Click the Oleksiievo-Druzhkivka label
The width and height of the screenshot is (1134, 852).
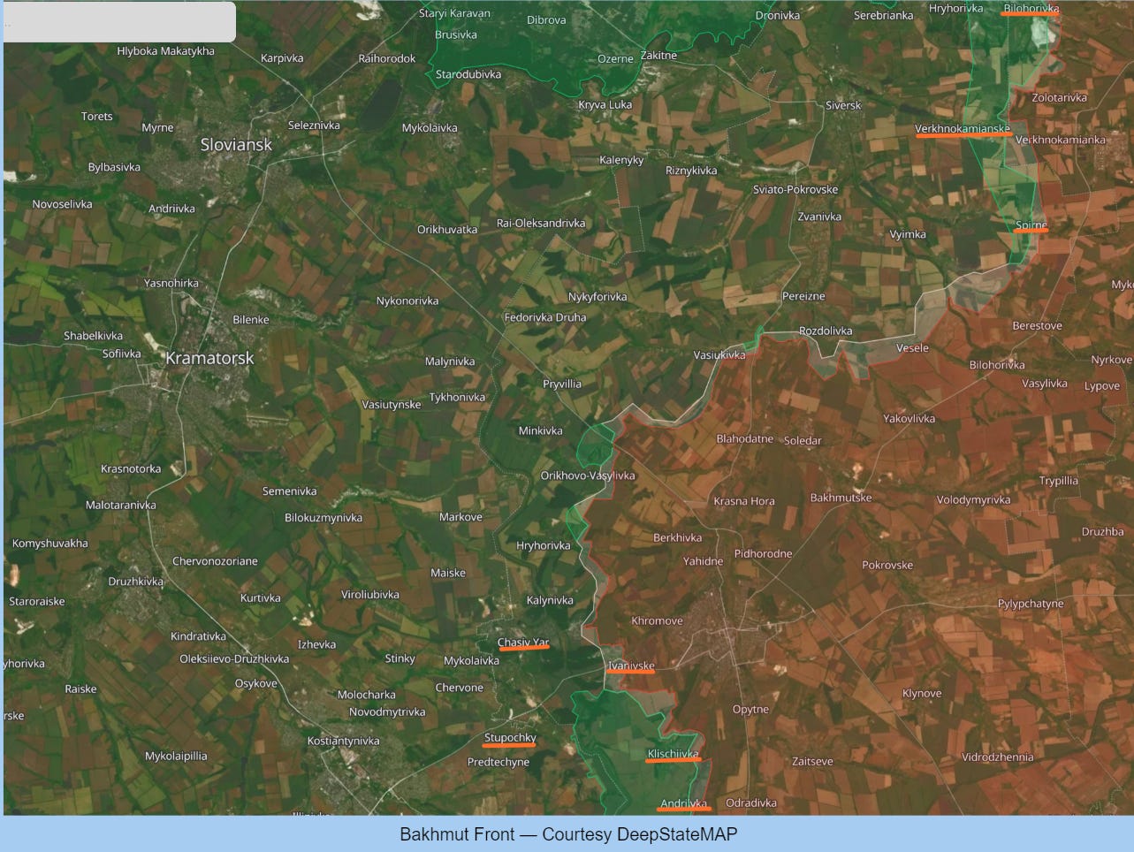click(234, 658)
